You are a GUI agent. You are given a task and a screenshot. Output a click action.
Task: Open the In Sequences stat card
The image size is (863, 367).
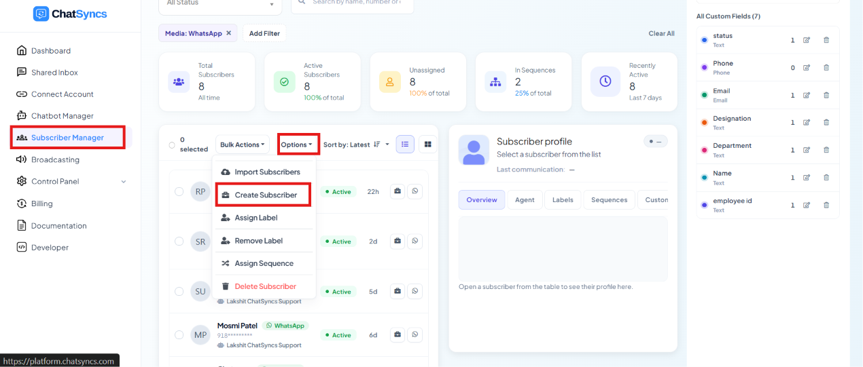523,81
